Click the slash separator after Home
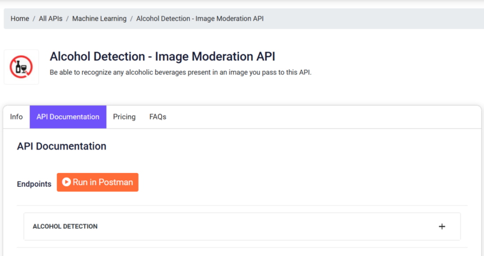 click(34, 18)
